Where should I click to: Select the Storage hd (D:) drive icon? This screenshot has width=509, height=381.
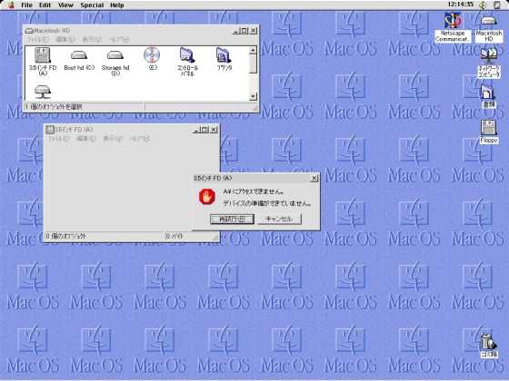coord(115,55)
